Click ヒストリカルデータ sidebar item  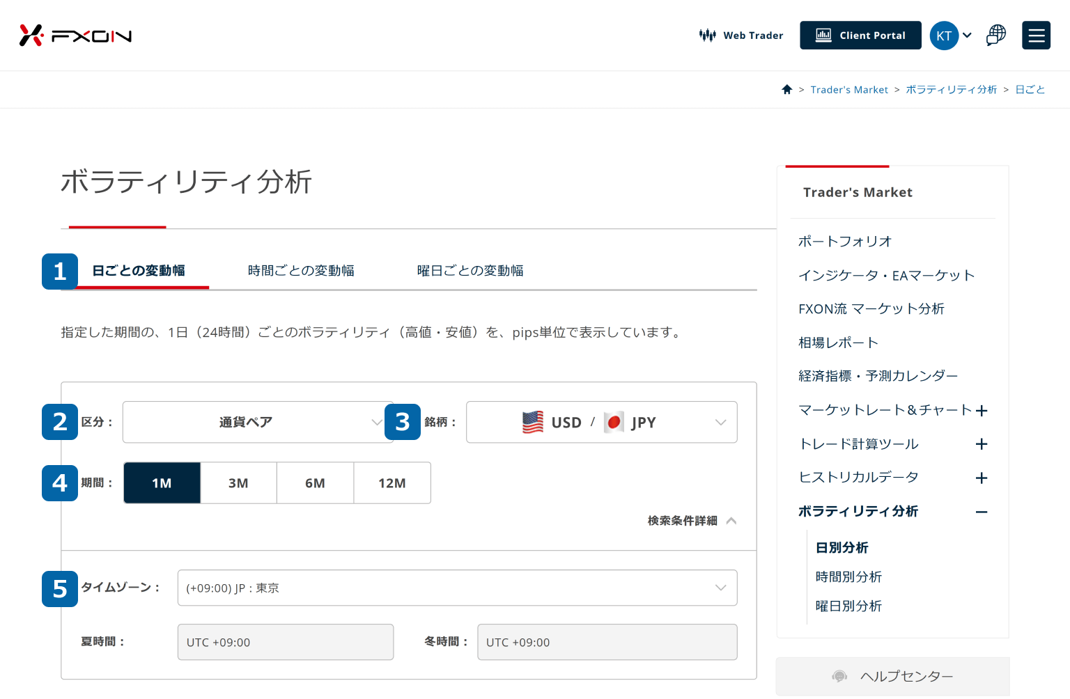[858, 478]
